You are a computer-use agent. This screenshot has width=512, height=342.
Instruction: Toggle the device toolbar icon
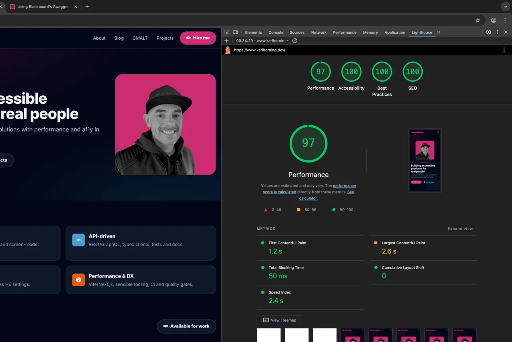pyautogui.click(x=236, y=32)
